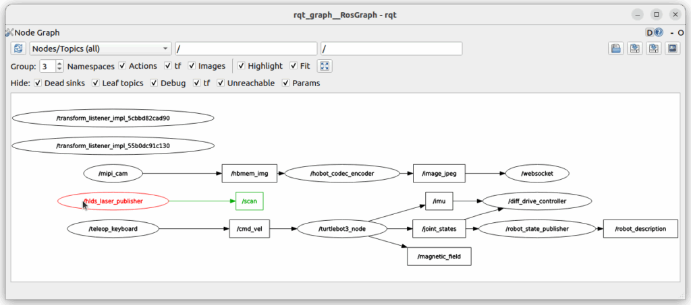Click the save as image icon
This screenshot has width=691, height=305.
pyautogui.click(x=672, y=48)
